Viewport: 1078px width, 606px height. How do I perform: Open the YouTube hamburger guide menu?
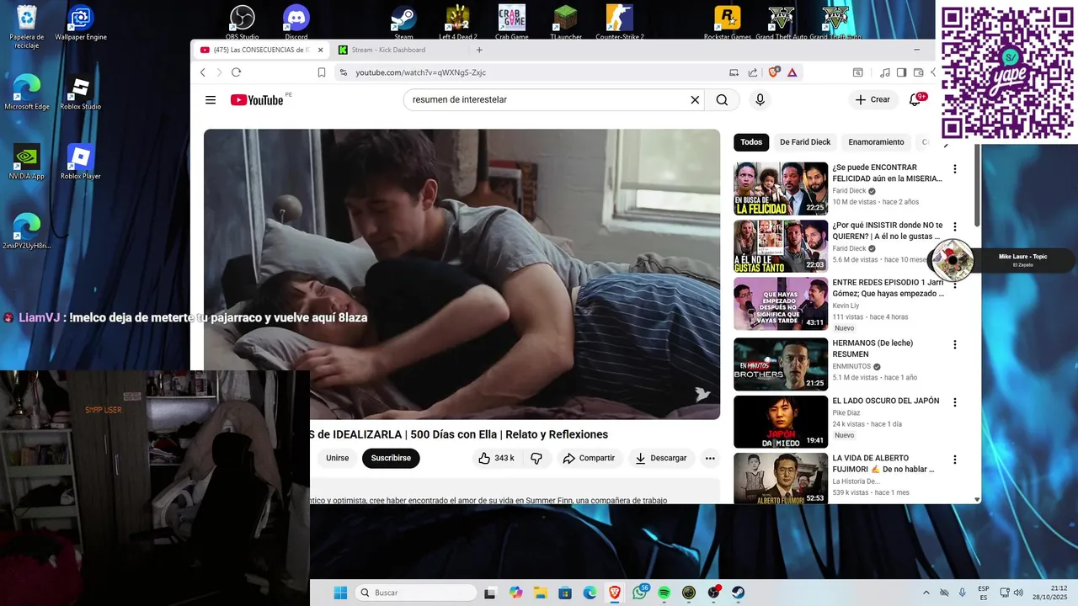(211, 100)
